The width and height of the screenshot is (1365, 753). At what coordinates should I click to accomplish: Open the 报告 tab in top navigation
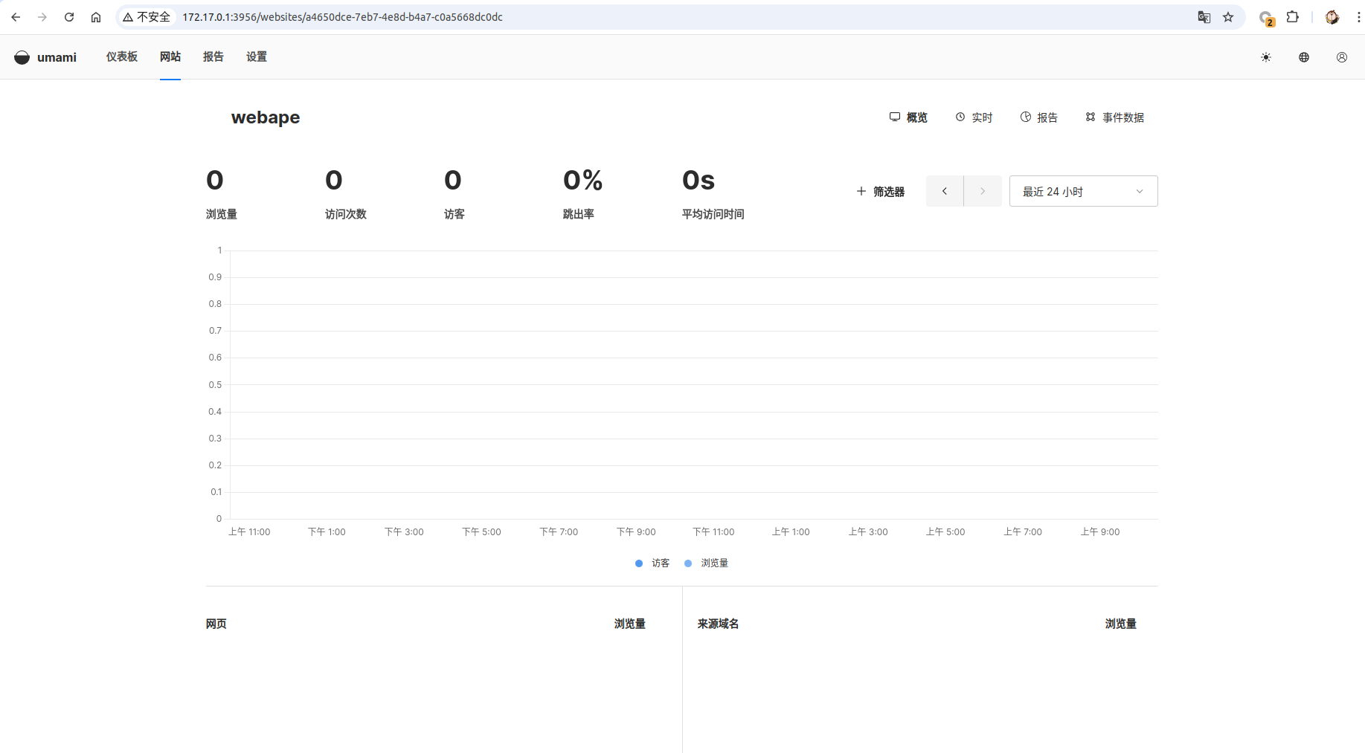pos(213,56)
